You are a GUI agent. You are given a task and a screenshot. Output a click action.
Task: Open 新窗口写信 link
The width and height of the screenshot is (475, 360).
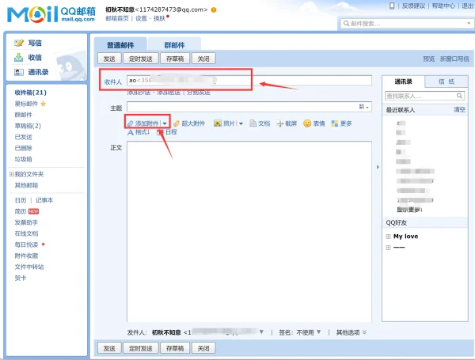click(454, 59)
